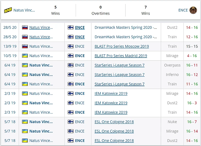Open IEM Katowice 2019 link in Mirage row
The height and width of the screenshot is (146, 201).
coord(111,94)
